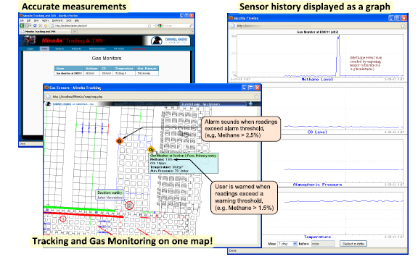Click the page icon in Gas Sensors address bar
Image resolution: width=418 pixels, height=262 pixels.
click(x=49, y=96)
